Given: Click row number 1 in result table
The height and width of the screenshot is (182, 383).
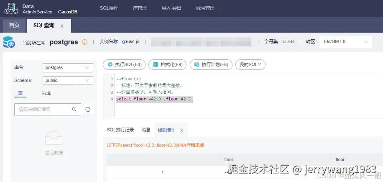Looking at the screenshot, I should point(162,172).
